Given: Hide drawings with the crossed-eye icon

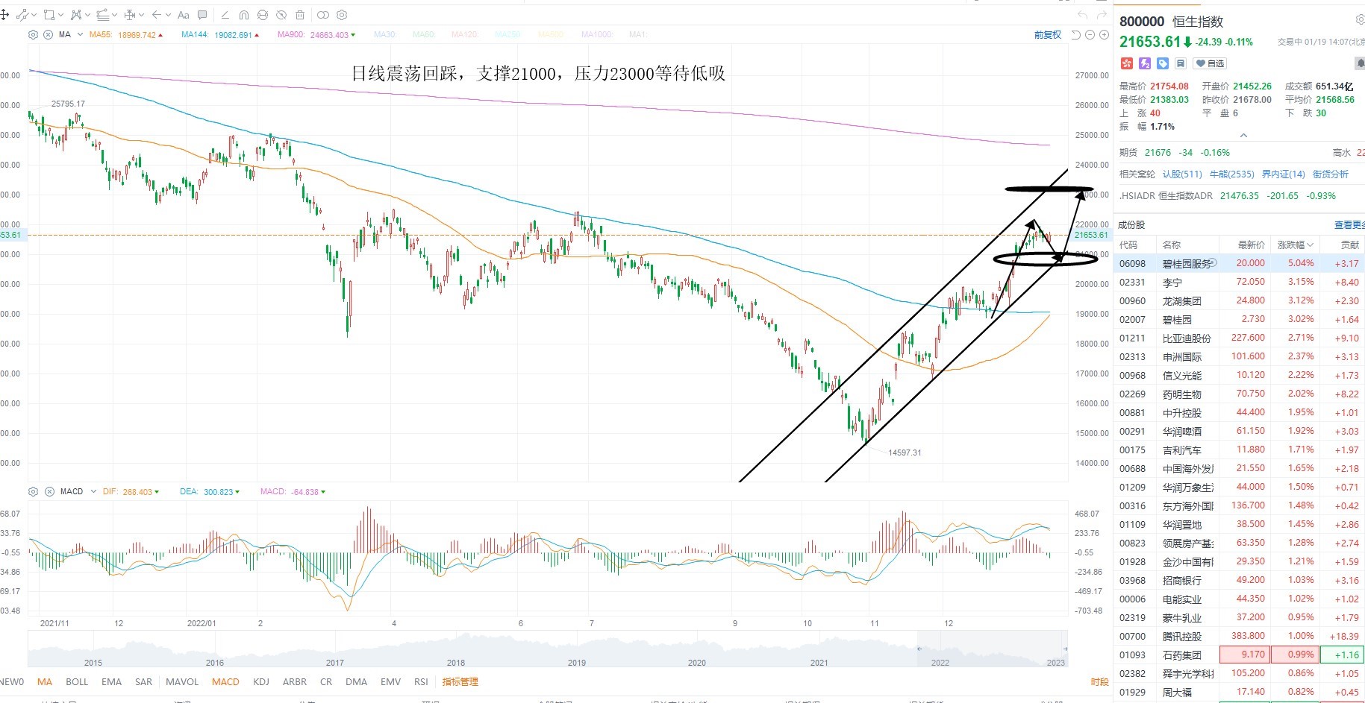Looking at the screenshot, I should 281,15.
